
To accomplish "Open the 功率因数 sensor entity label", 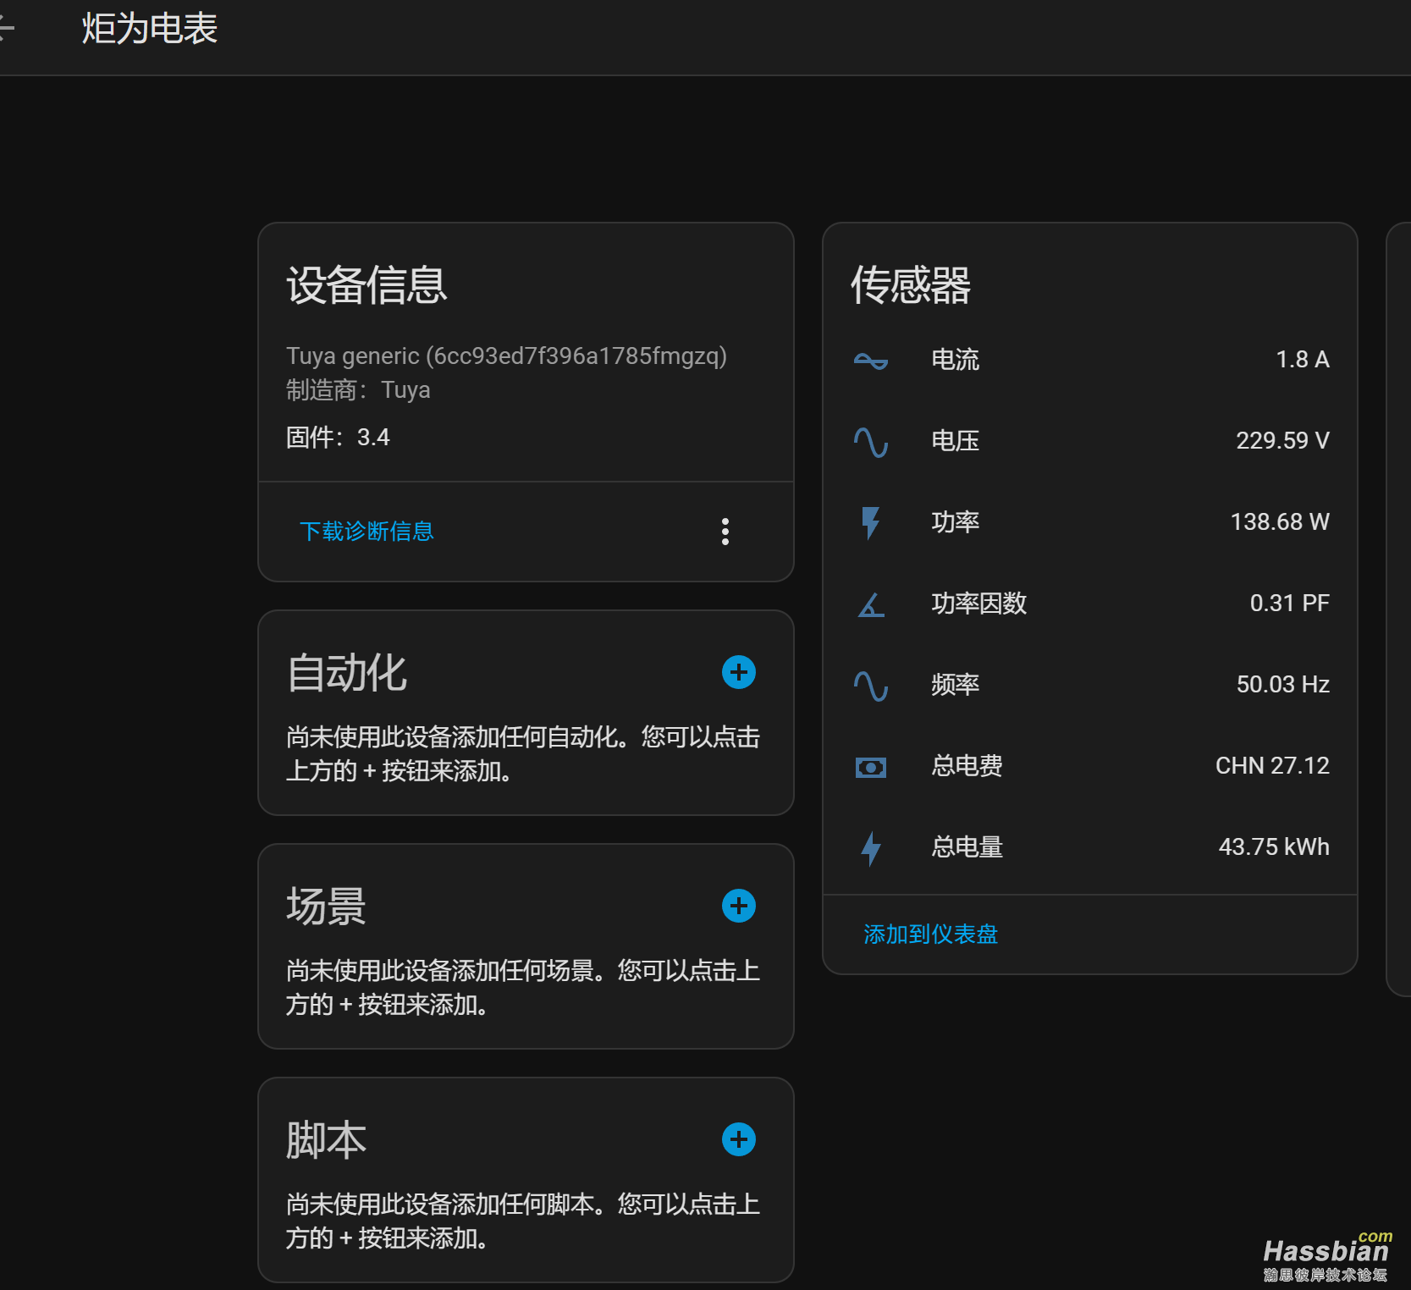I will pos(979,604).
